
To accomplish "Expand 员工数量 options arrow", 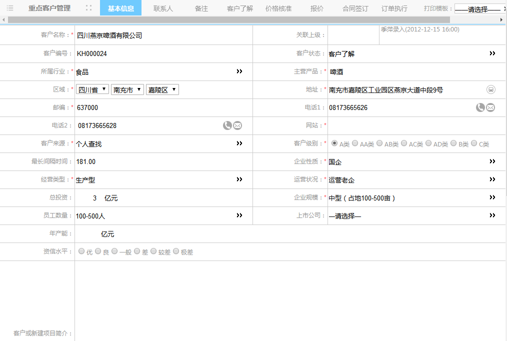I will coord(239,215).
